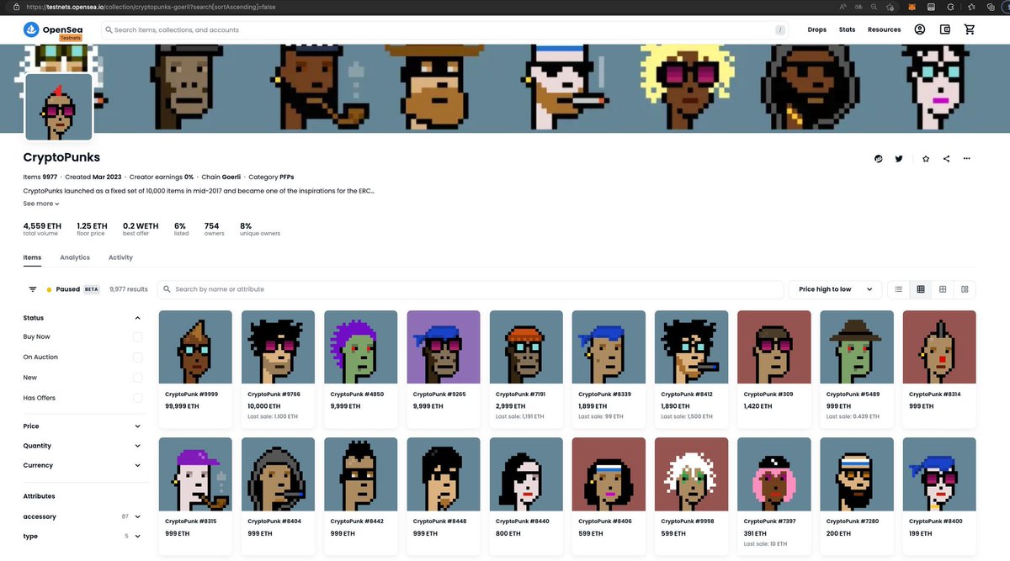Open the CryptoPunks Twitter icon
The width and height of the screenshot is (1010, 561).
(x=899, y=158)
